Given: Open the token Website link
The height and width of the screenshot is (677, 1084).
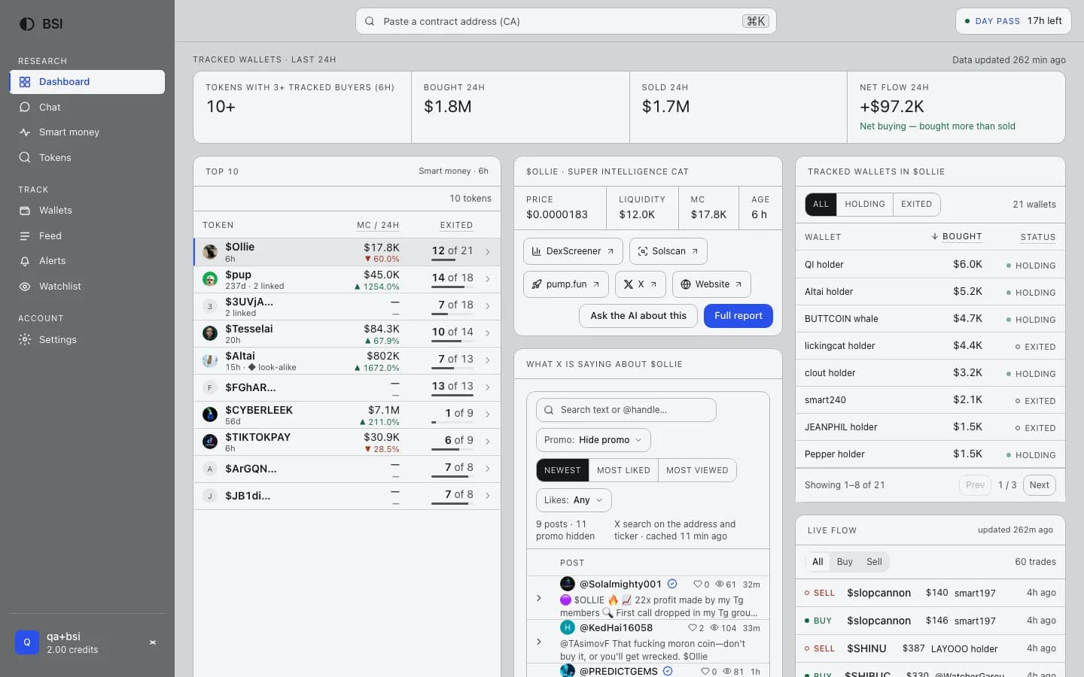Looking at the screenshot, I should [x=711, y=284].
